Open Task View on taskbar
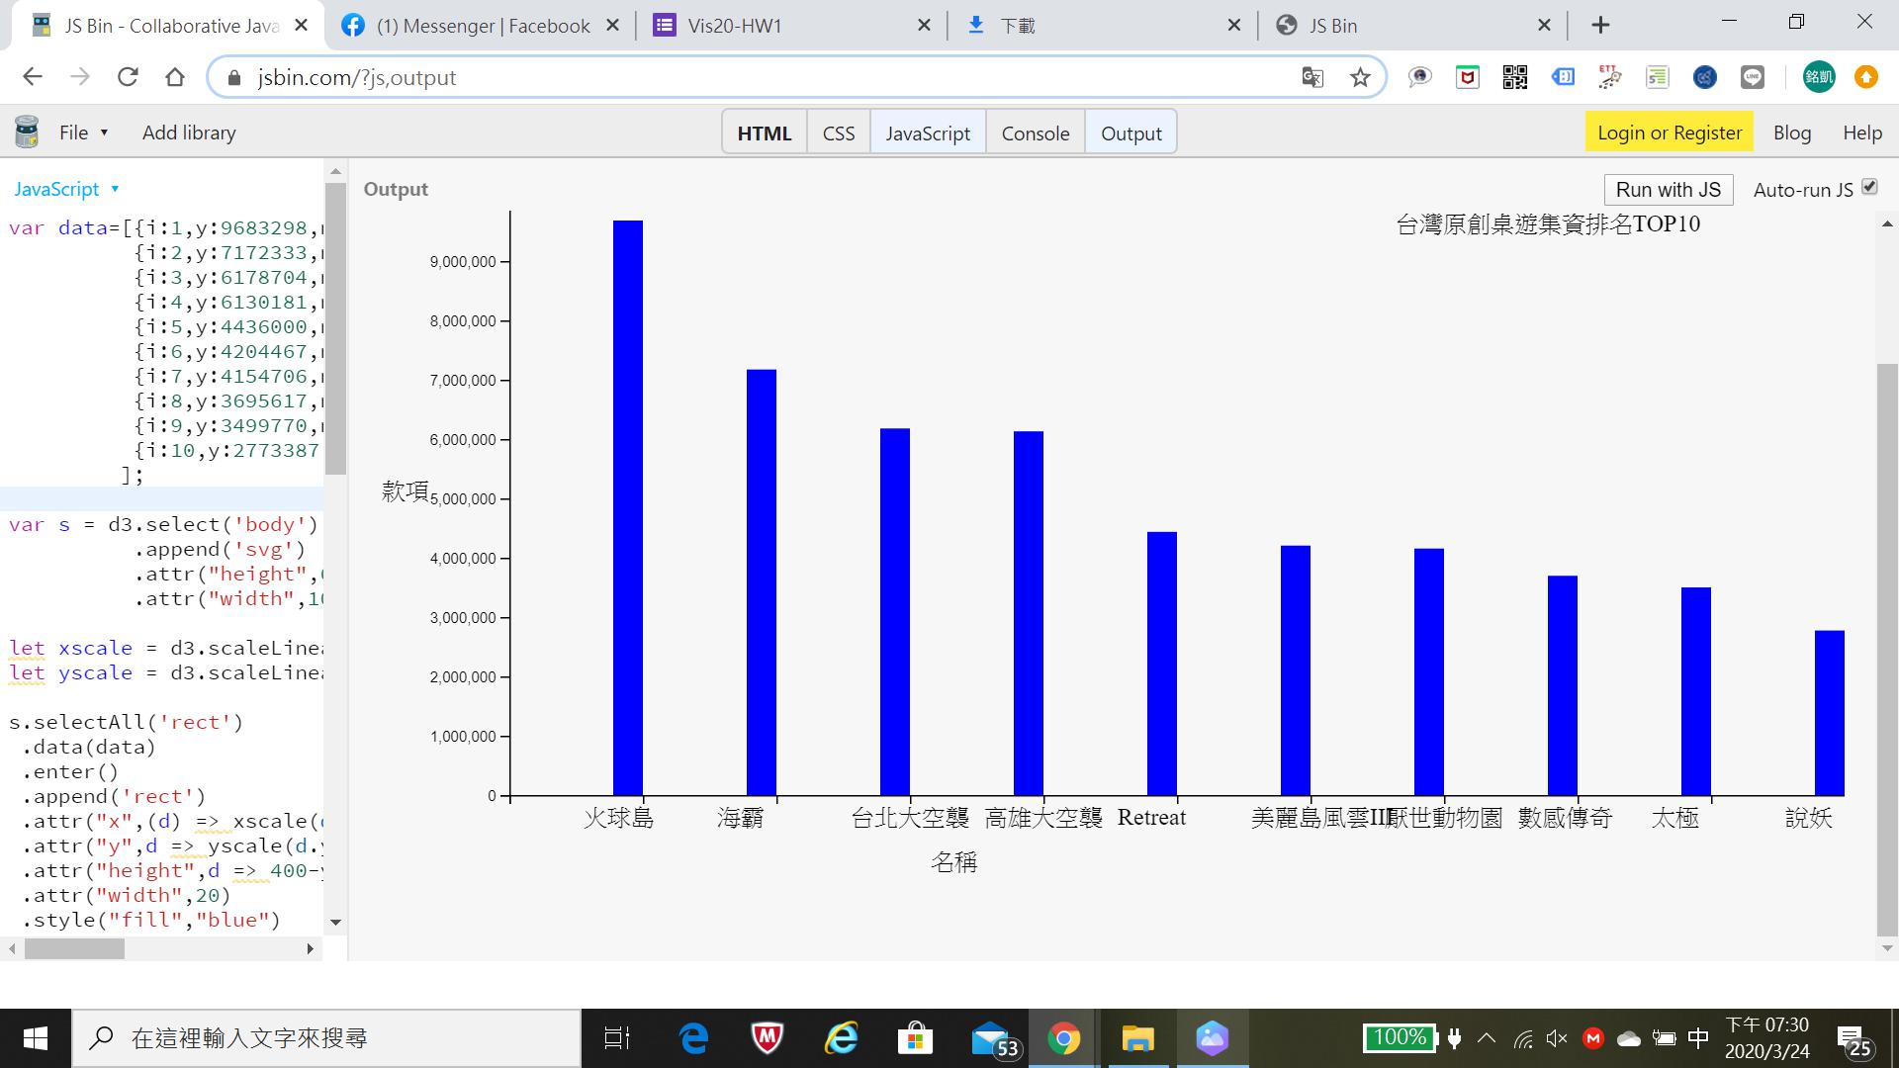 click(616, 1038)
